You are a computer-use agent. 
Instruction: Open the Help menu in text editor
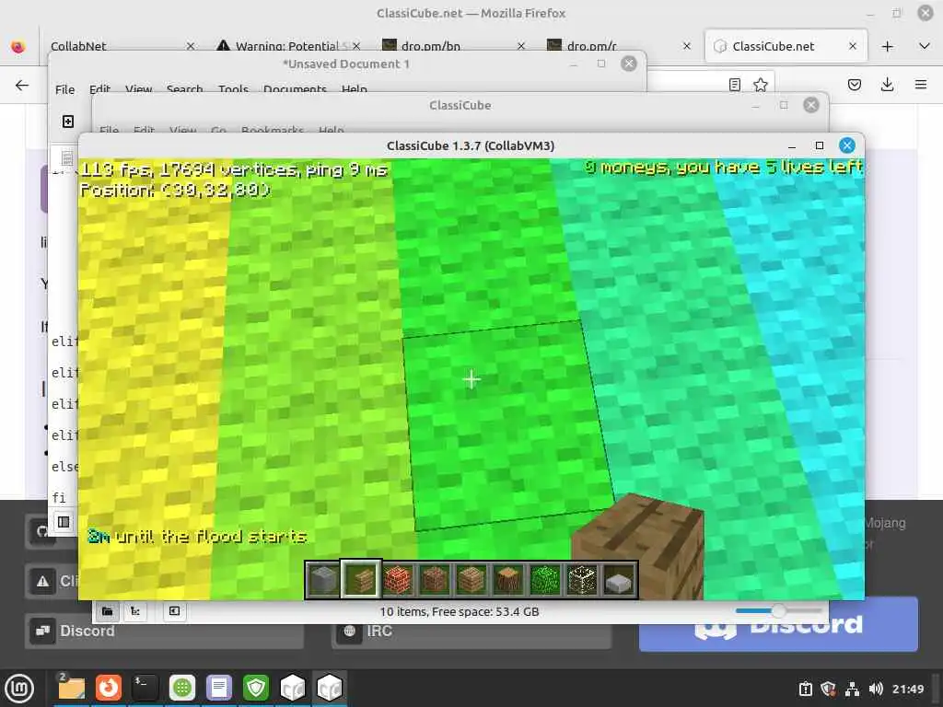pyautogui.click(x=355, y=89)
